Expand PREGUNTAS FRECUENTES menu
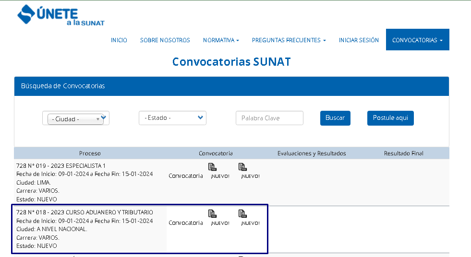 [289, 40]
